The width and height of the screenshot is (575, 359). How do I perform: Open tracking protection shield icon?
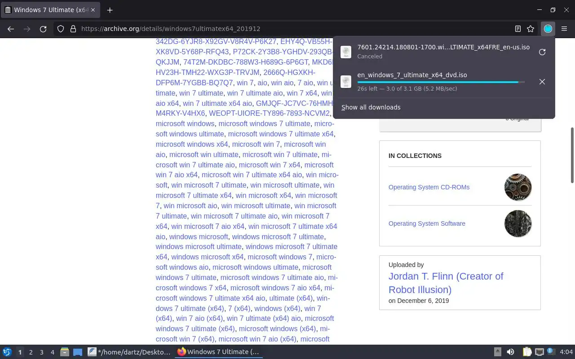click(x=61, y=29)
